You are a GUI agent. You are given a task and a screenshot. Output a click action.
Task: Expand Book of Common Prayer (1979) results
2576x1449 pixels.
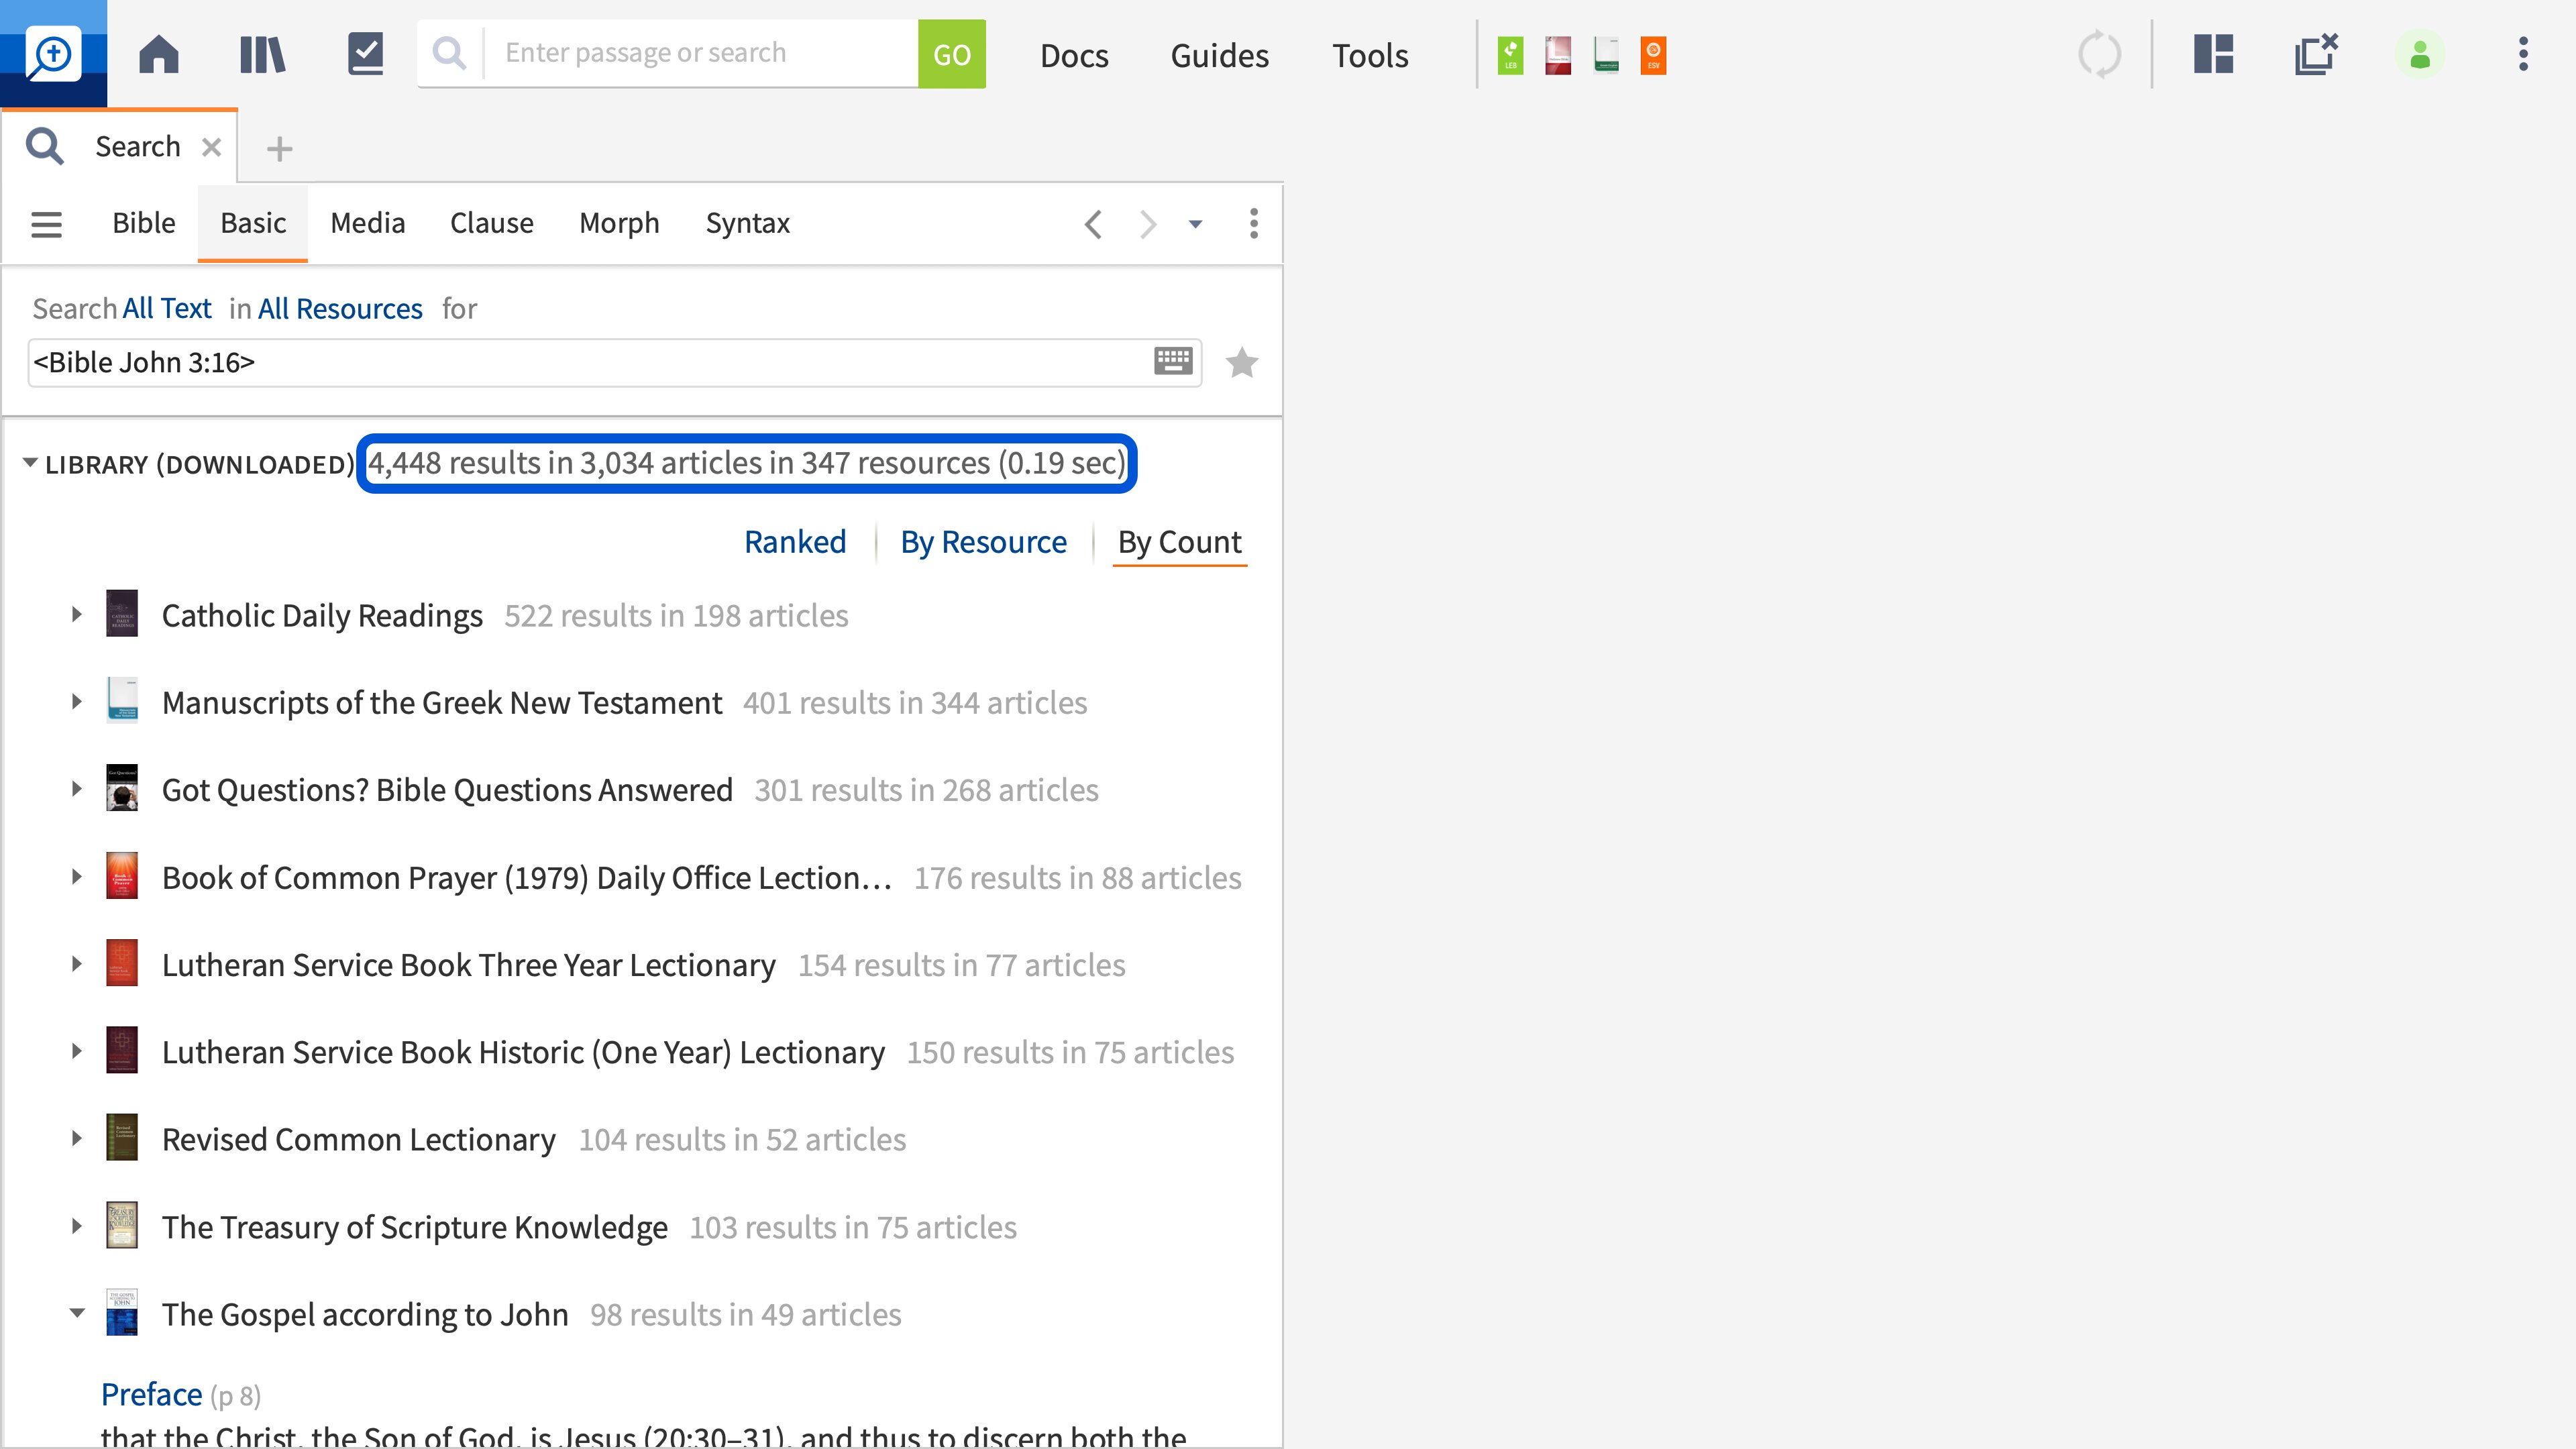coord(77,877)
